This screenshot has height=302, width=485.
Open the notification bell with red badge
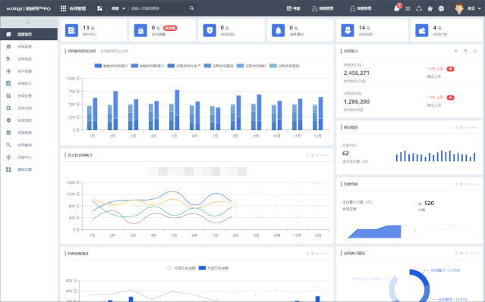click(397, 8)
